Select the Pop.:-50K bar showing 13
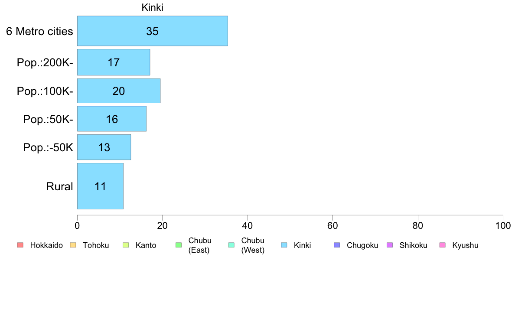The height and width of the screenshot is (319, 515). point(104,147)
